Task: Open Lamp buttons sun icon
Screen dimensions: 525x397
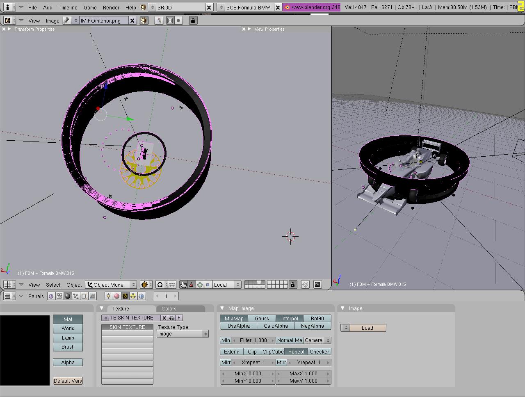Action: (109, 296)
